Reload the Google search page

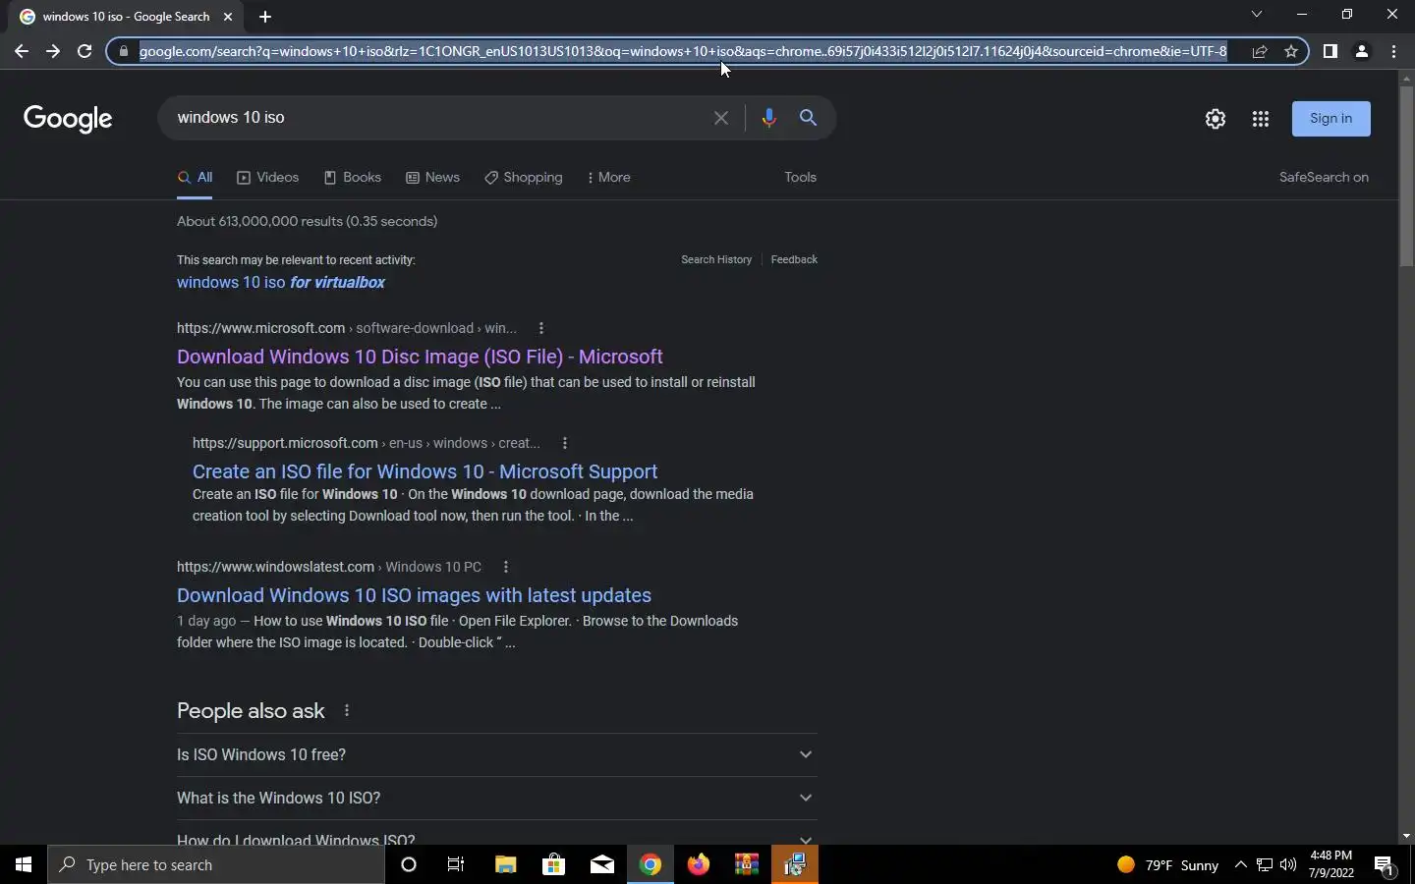[x=85, y=51]
